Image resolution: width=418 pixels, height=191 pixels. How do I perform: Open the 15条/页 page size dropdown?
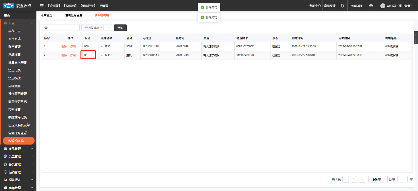coord(378,179)
